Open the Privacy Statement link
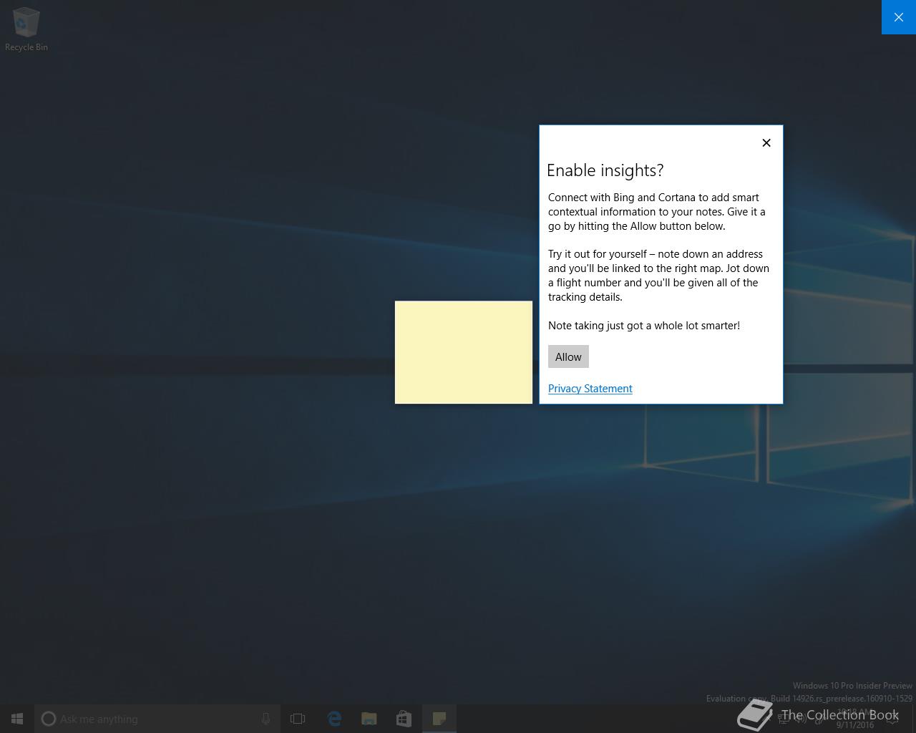 (590, 389)
